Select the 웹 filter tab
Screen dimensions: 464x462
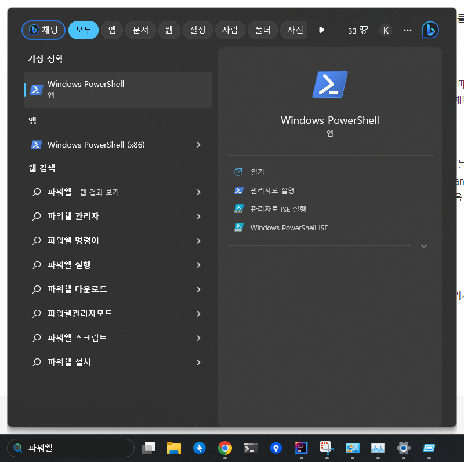169,30
